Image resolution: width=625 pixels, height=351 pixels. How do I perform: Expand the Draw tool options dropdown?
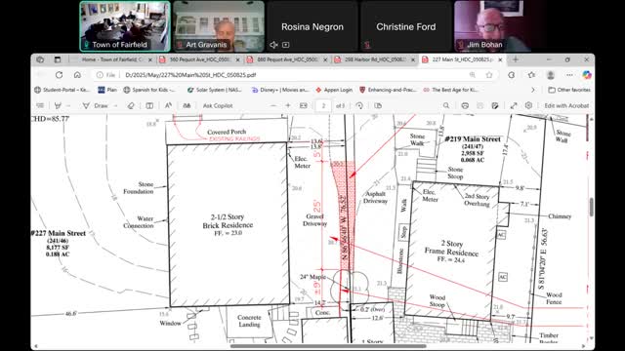pyautogui.click(x=115, y=106)
